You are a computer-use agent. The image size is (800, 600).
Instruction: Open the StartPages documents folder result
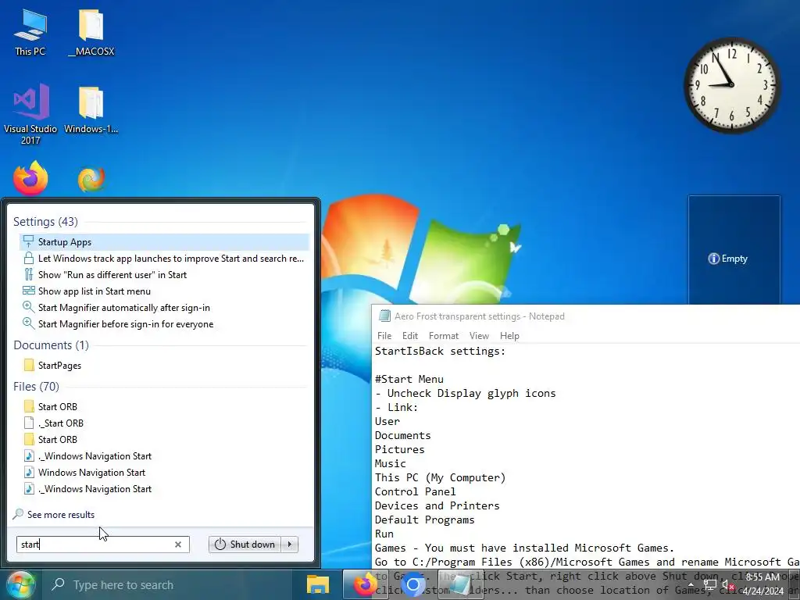[164, 365]
